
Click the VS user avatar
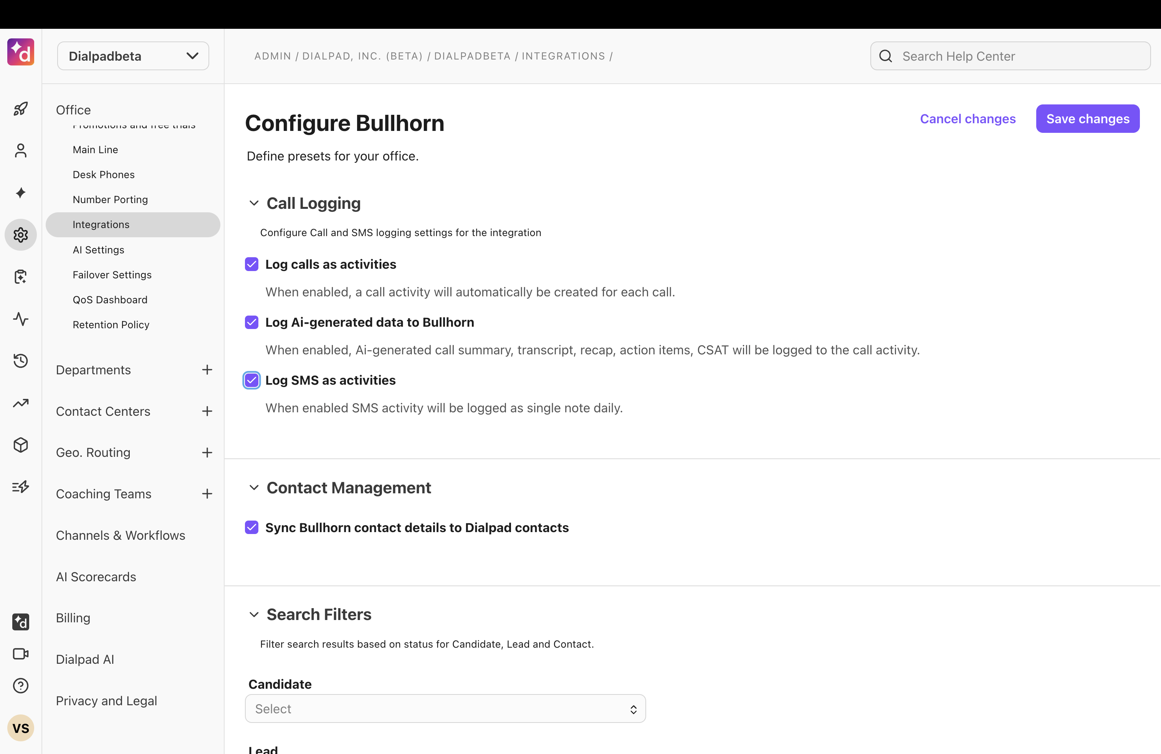[20, 728]
